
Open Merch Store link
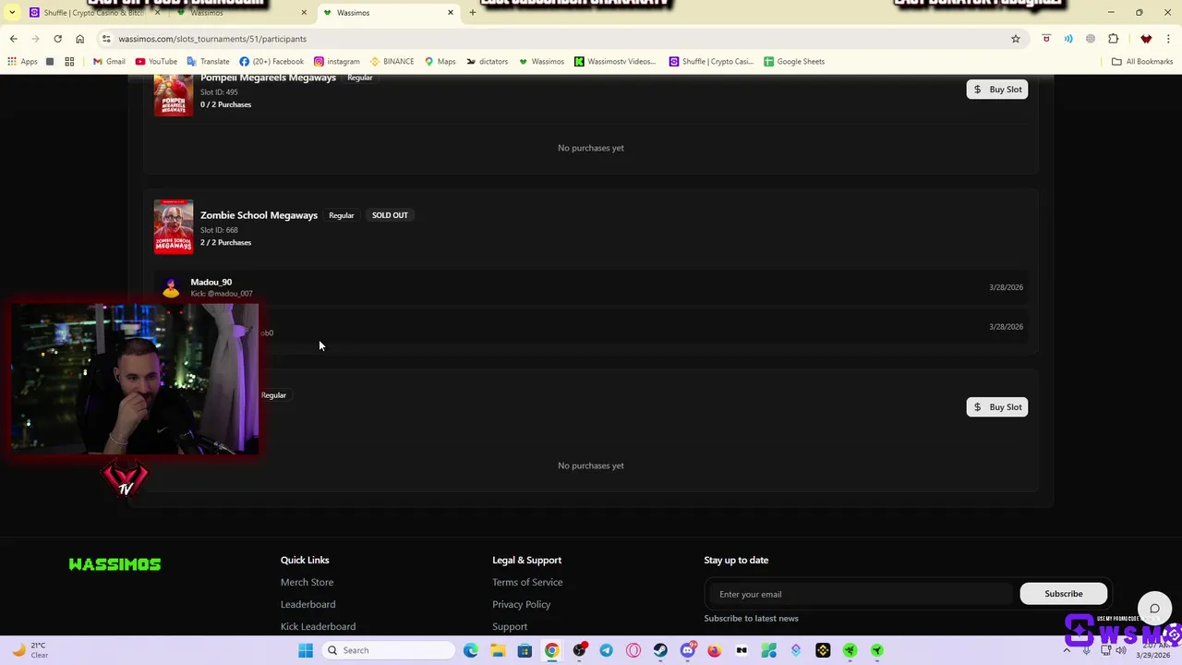tap(307, 582)
